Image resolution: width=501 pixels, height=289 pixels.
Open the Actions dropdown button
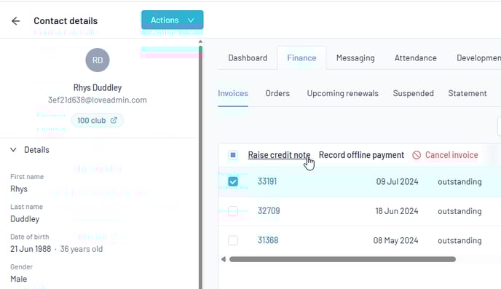pyautogui.click(x=172, y=20)
